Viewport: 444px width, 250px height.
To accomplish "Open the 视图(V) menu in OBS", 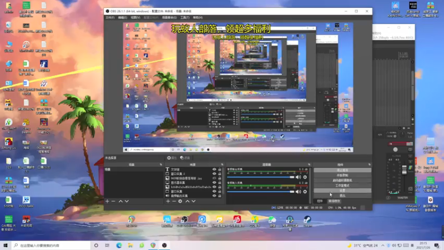I will point(135,18).
